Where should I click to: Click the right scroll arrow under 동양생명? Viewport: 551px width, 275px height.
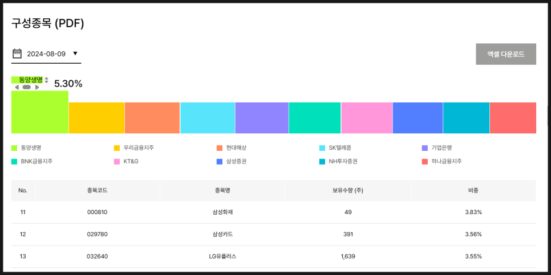click(x=37, y=87)
